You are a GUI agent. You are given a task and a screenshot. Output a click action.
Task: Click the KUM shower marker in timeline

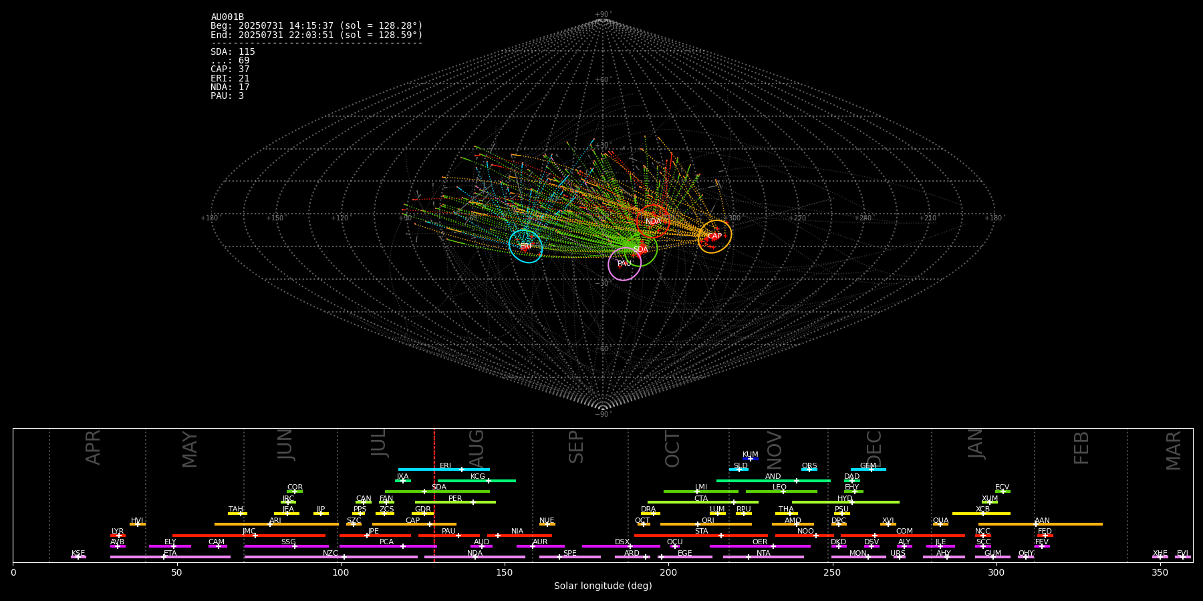point(751,459)
